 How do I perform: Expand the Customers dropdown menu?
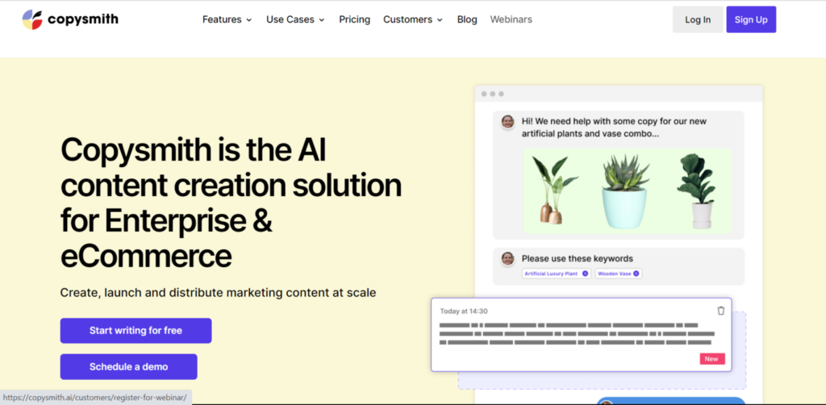click(412, 19)
